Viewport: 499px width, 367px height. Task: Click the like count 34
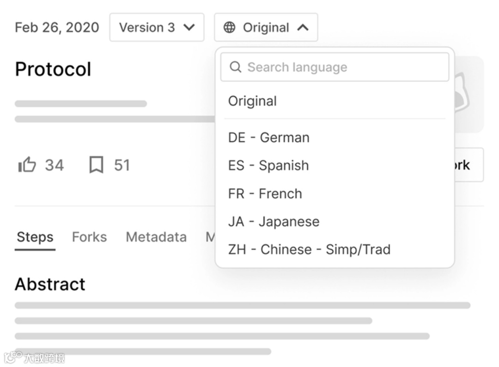click(x=55, y=165)
